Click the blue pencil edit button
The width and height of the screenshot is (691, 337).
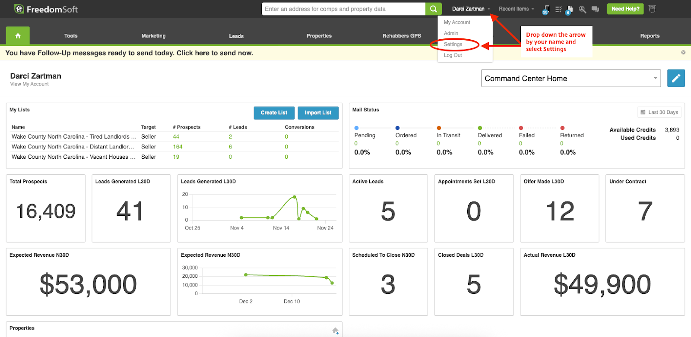(676, 78)
